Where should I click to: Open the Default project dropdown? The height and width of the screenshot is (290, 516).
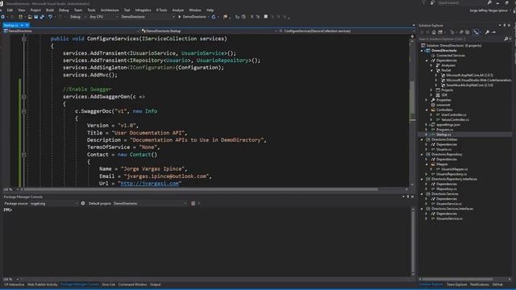click(x=150, y=204)
